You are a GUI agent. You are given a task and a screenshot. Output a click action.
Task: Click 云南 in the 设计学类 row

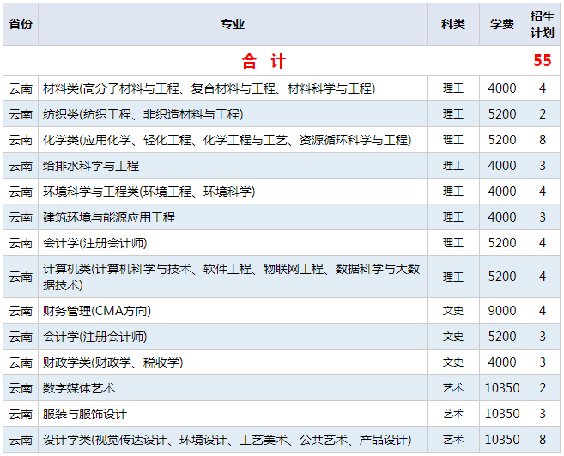21,440
